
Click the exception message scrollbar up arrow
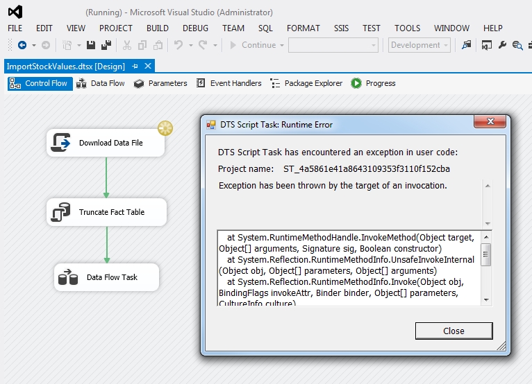coord(488,186)
